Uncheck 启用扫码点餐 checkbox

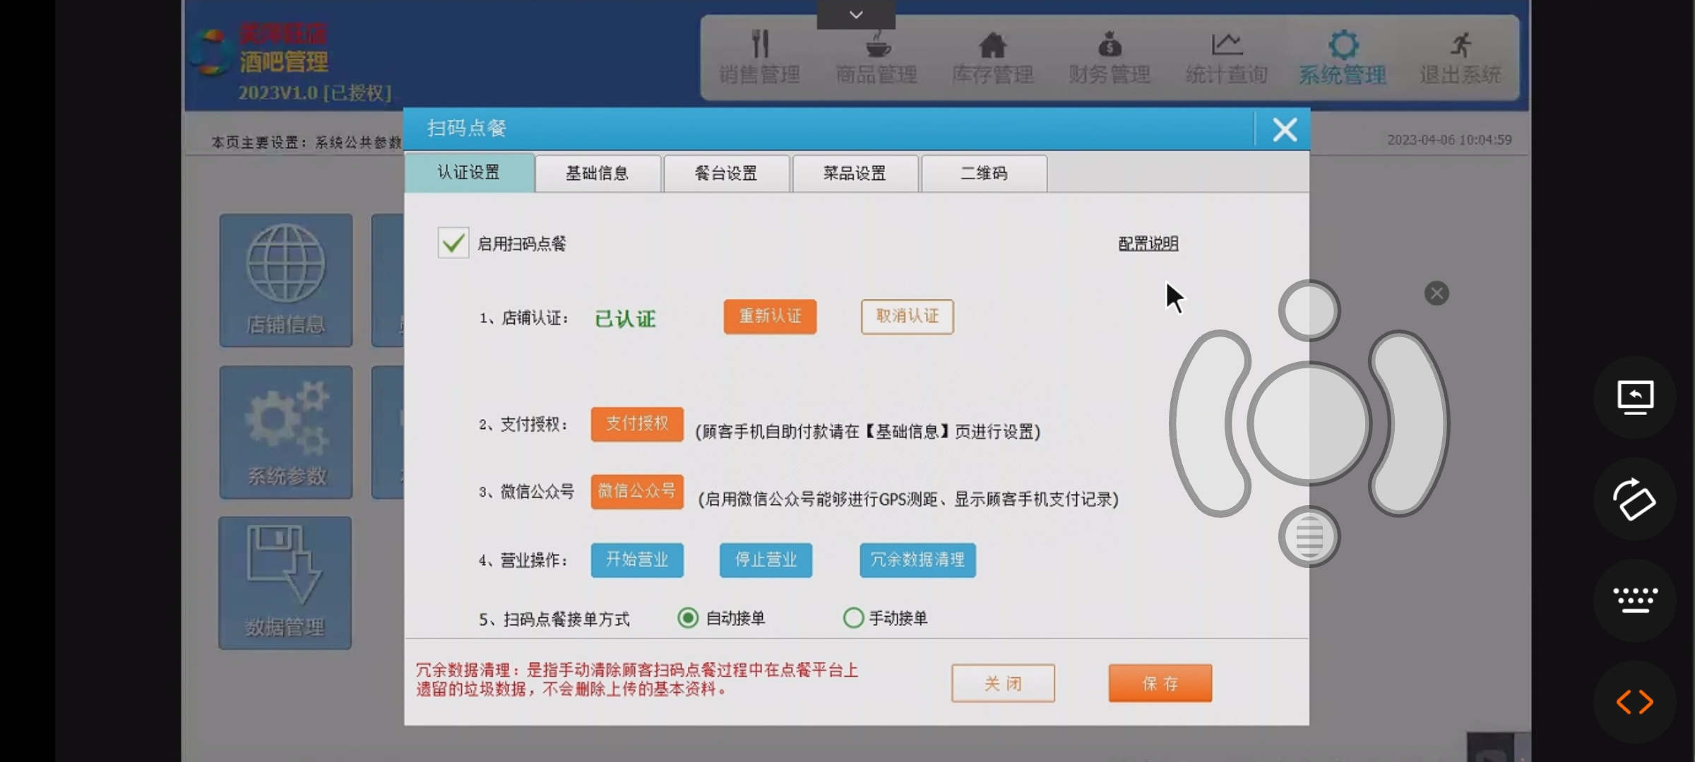coord(453,243)
